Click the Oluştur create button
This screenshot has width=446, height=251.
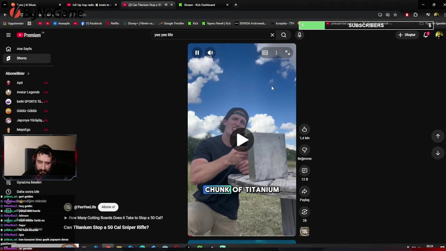tap(407, 35)
